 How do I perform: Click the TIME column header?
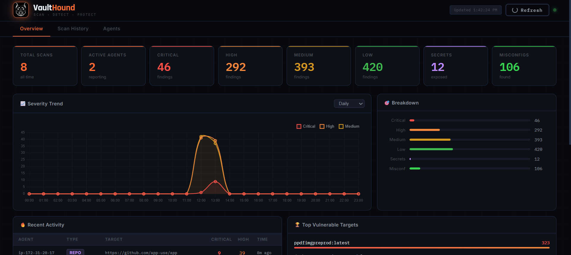tap(262, 239)
